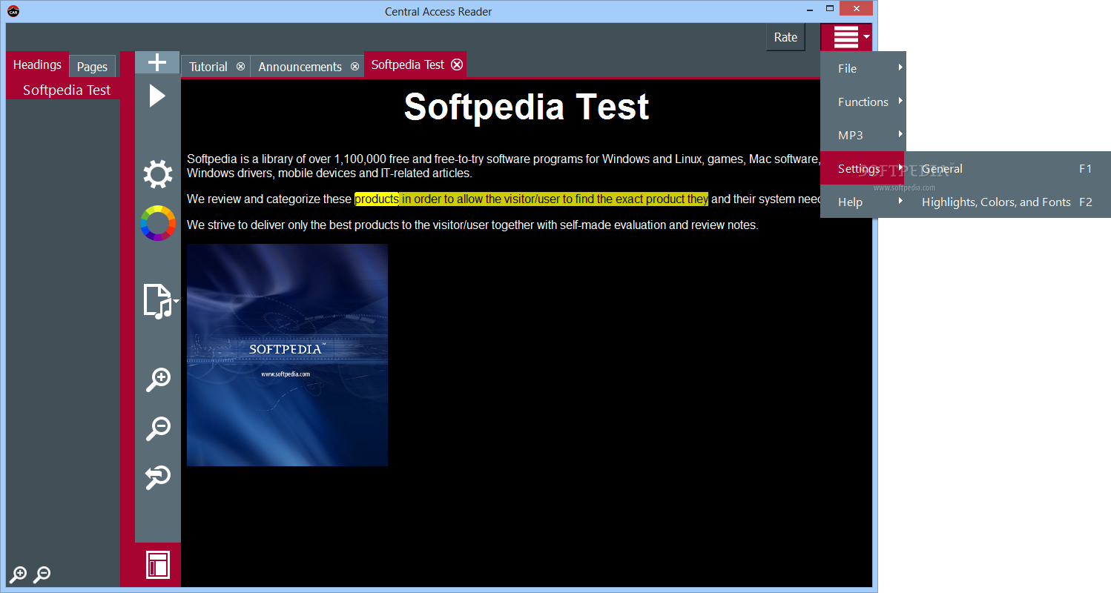Minimize the Central Access Reader window
Screen dimensions: 1111x593
coord(808,10)
